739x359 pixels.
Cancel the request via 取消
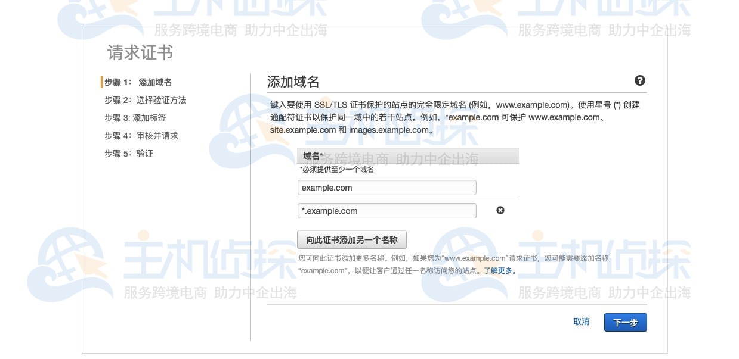pos(581,321)
